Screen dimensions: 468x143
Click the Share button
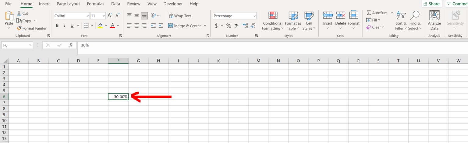432,4
